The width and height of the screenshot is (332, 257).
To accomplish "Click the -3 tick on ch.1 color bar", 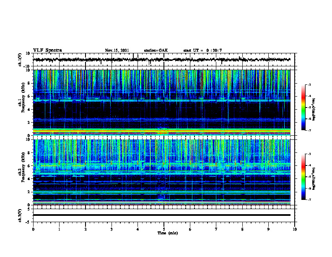I will click(309, 84).
